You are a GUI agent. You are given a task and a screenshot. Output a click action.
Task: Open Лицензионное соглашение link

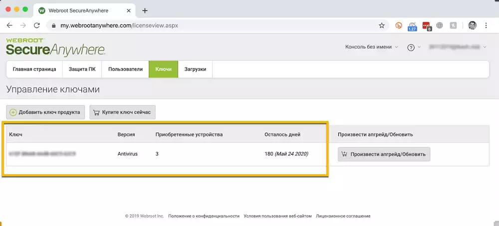[x=343, y=216]
